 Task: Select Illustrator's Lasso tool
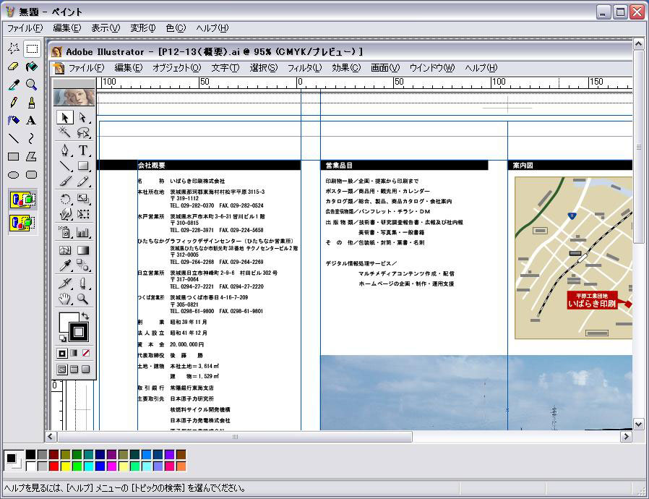pos(83,132)
